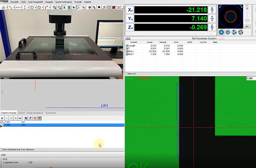Select the arc measurement tool icon
Screen dimensions: 256x168
pos(47,7)
